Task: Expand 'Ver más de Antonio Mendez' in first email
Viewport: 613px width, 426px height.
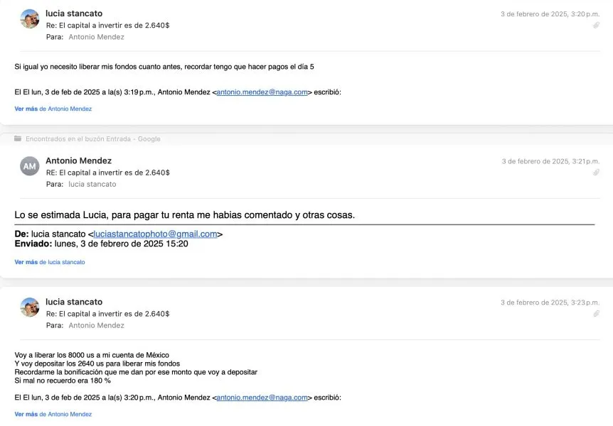Action: tap(53, 109)
